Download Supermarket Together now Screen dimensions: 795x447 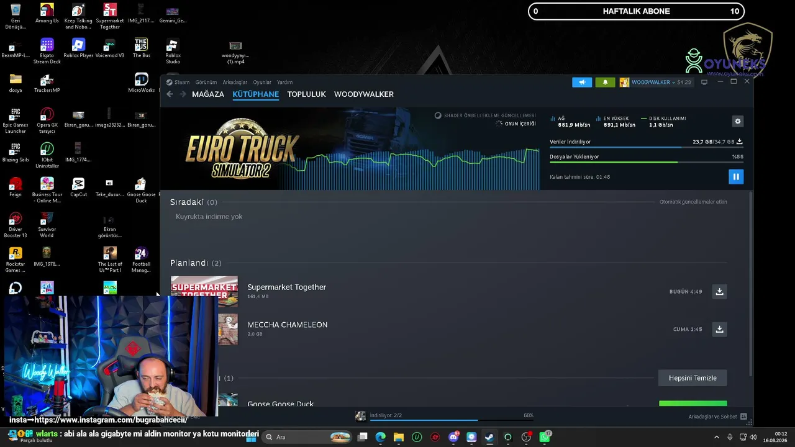click(719, 292)
